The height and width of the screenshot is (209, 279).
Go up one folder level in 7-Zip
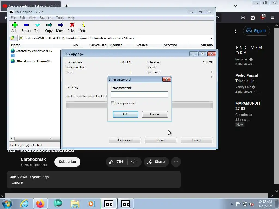click(13, 38)
